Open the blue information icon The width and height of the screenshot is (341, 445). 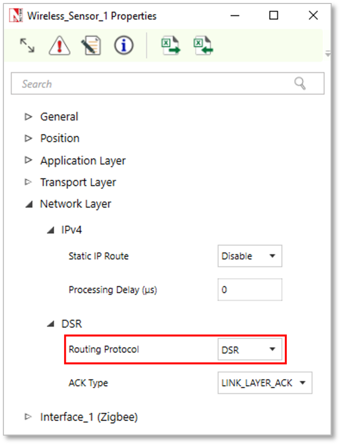(124, 46)
